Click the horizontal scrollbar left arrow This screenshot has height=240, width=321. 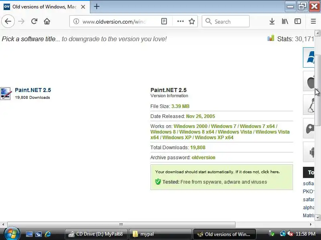pos(3,224)
